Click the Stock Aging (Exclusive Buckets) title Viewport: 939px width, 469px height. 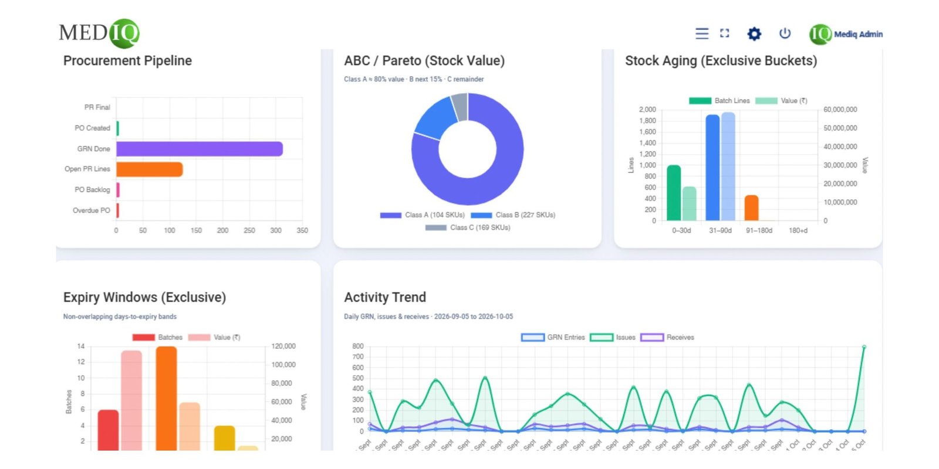[721, 61]
